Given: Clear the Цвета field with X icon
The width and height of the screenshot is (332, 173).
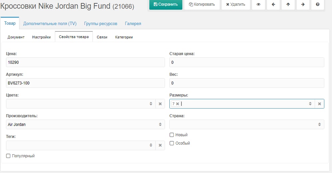Looking at the screenshot, I should tap(160, 104).
